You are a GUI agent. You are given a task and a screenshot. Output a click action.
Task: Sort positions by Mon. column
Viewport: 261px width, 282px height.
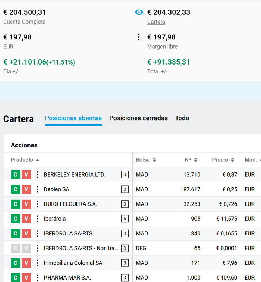pyautogui.click(x=253, y=160)
